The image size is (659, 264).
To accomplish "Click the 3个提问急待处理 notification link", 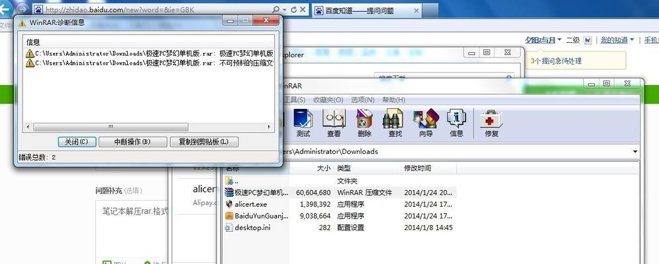I will pos(556,61).
